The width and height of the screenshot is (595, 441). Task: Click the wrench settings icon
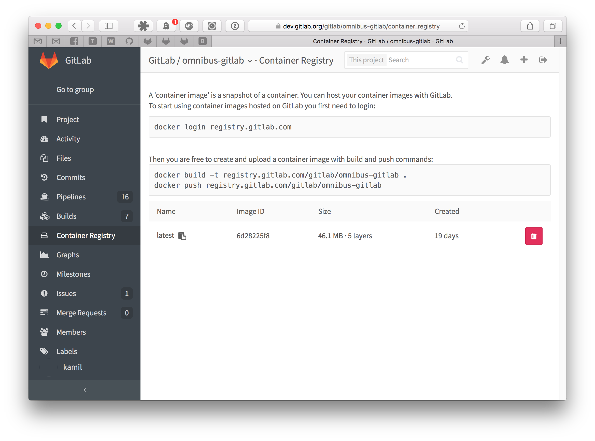click(486, 60)
